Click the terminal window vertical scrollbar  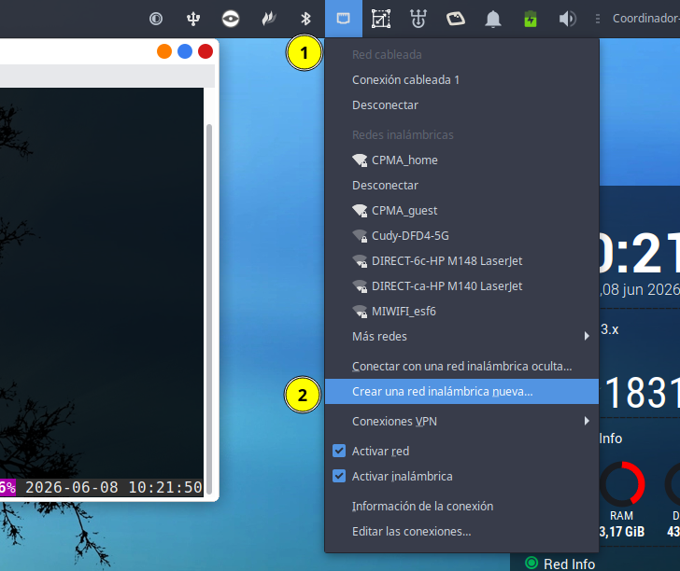click(x=209, y=309)
